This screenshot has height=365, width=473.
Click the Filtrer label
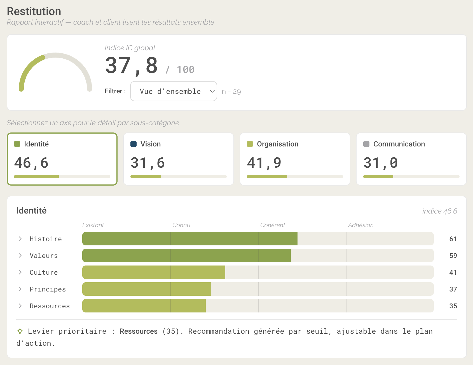click(x=115, y=91)
